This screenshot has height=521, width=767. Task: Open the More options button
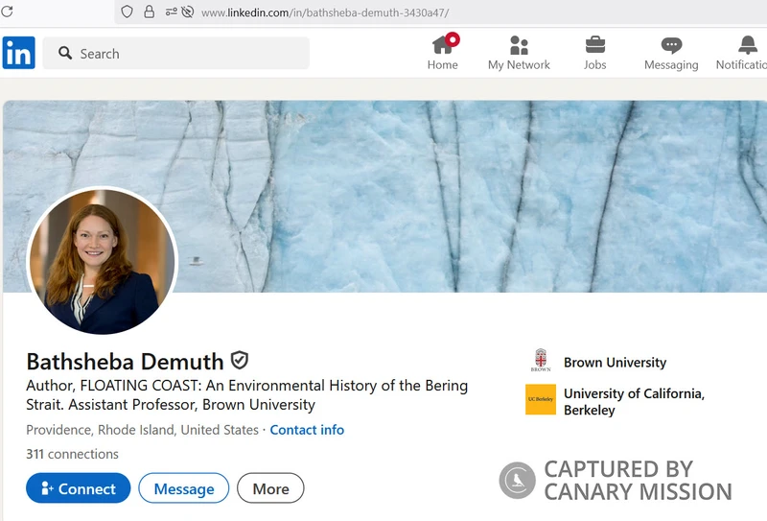[x=270, y=487]
